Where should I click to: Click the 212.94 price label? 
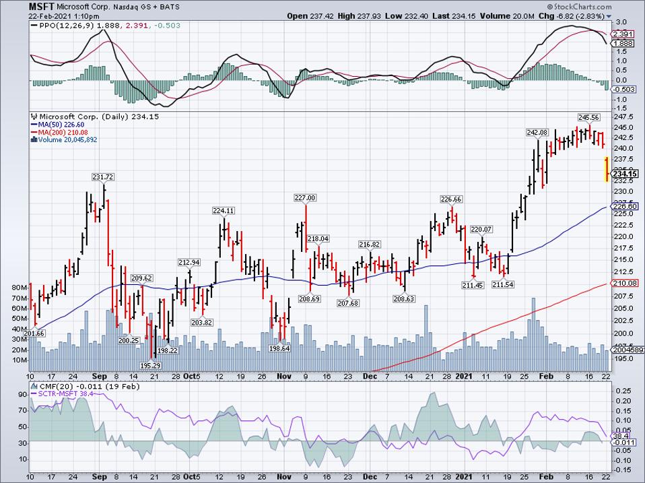click(189, 263)
